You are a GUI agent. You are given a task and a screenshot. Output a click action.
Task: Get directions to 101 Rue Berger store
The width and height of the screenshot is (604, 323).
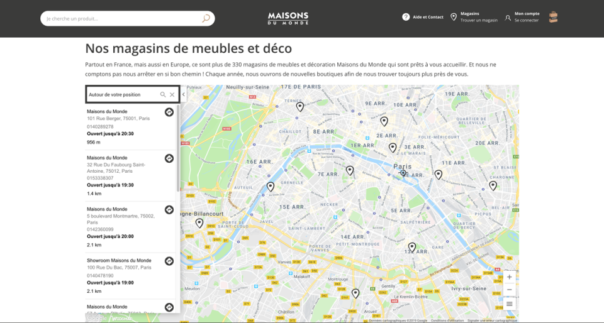169,112
